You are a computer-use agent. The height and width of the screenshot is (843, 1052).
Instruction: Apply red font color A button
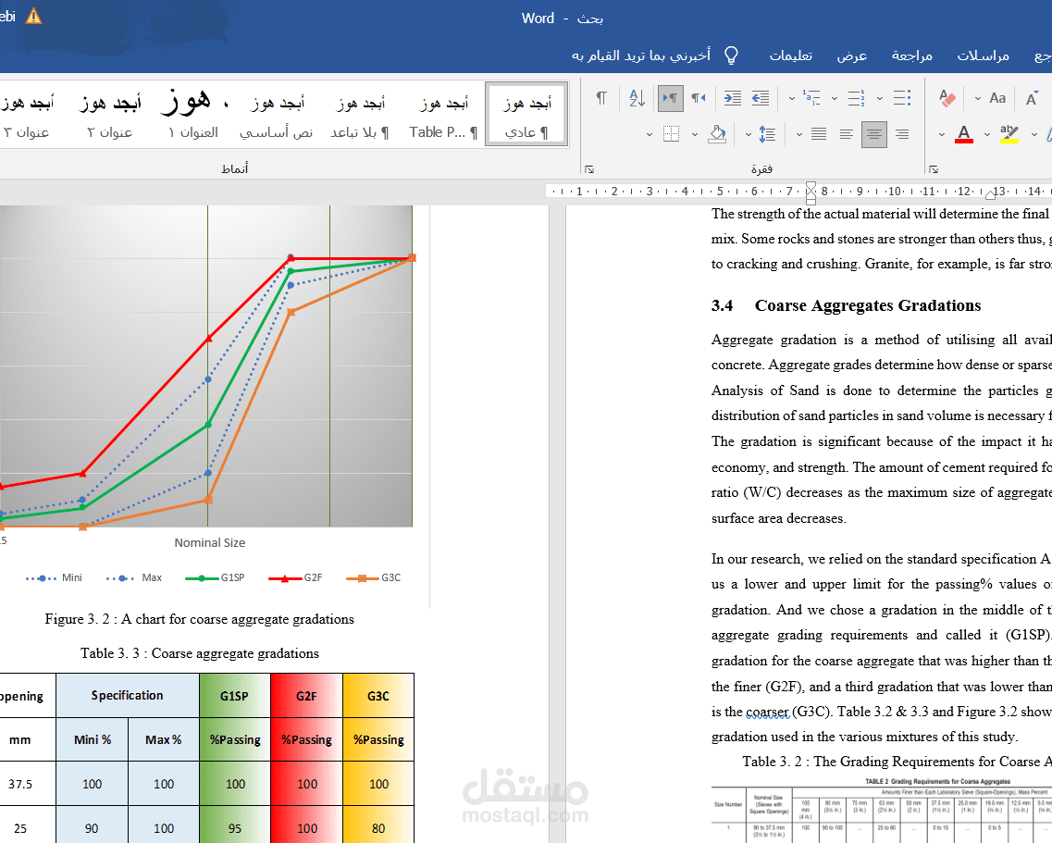point(964,134)
